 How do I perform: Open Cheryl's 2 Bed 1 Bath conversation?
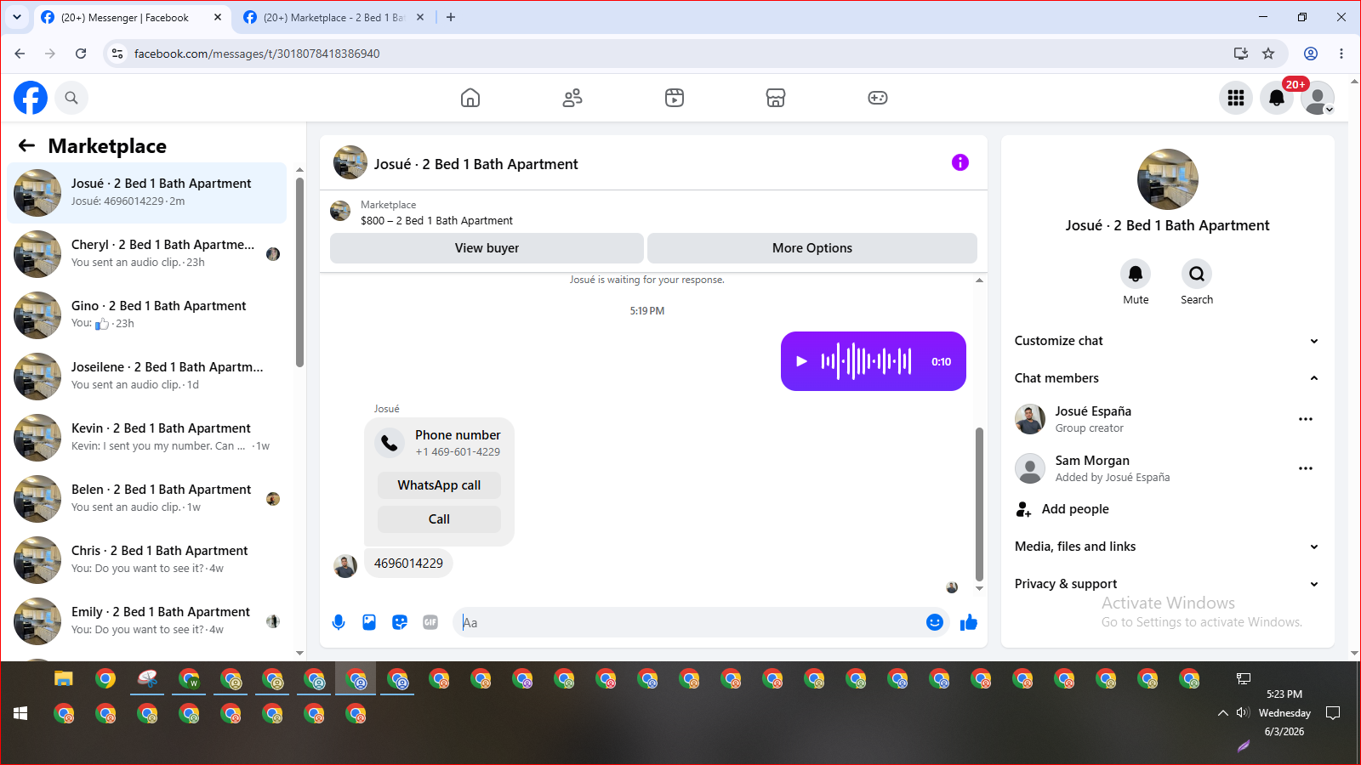(x=146, y=254)
